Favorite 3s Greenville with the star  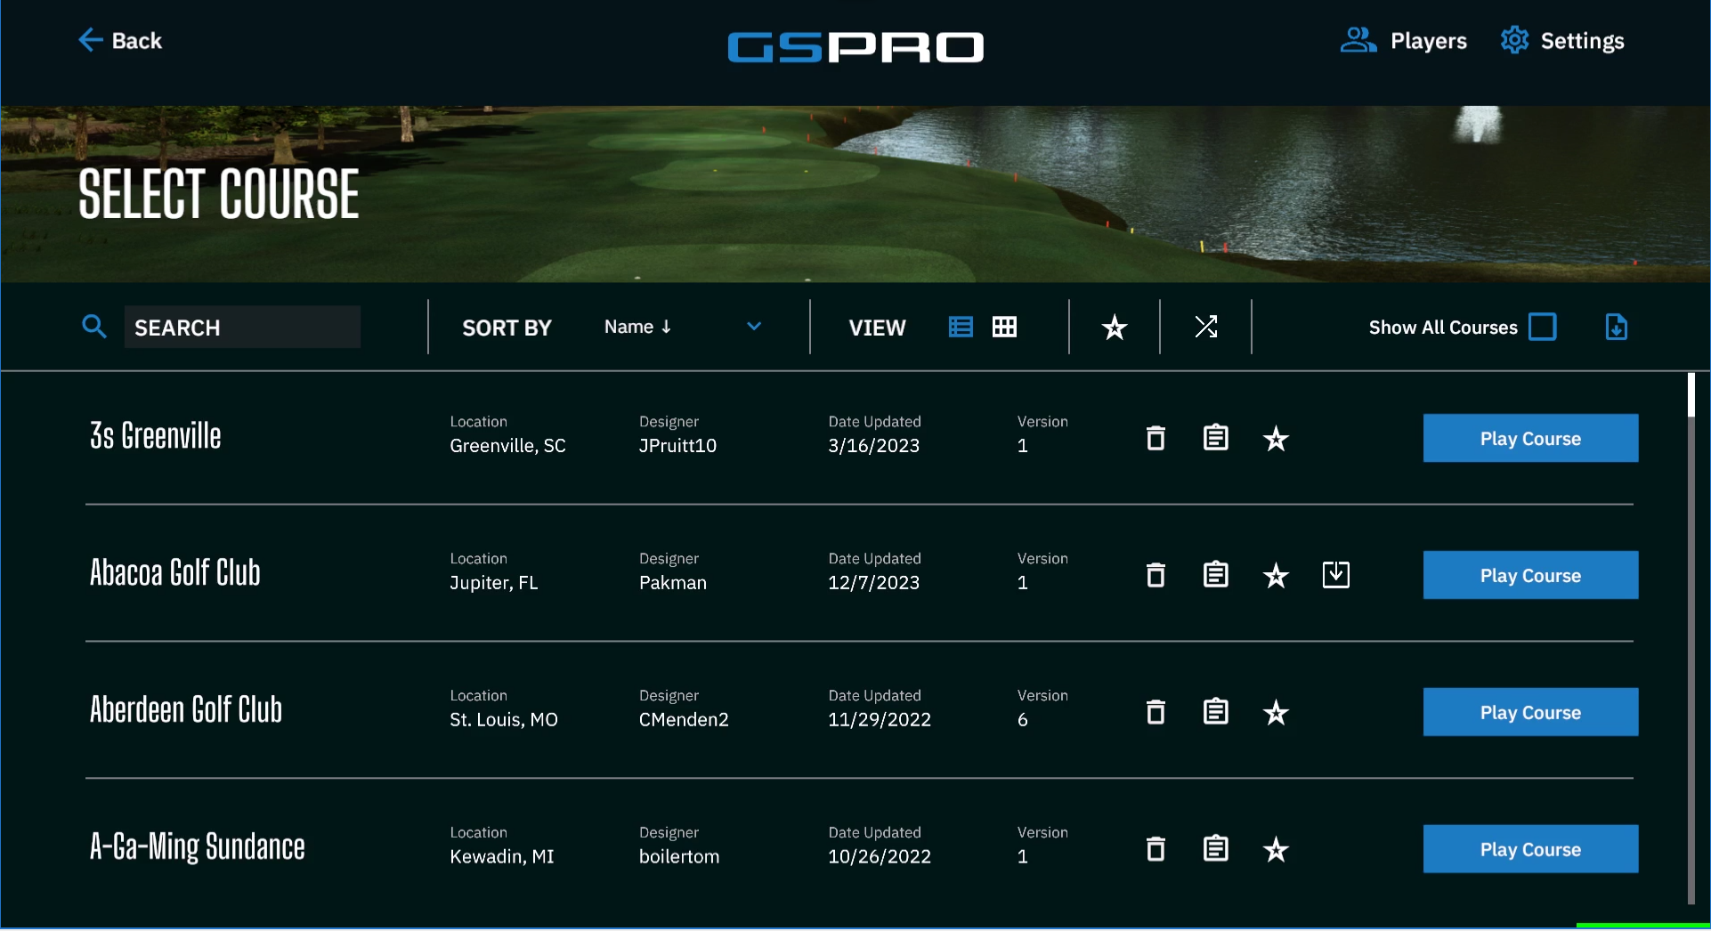click(x=1276, y=438)
